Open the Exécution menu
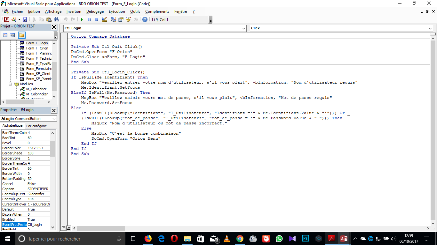 [117, 11]
